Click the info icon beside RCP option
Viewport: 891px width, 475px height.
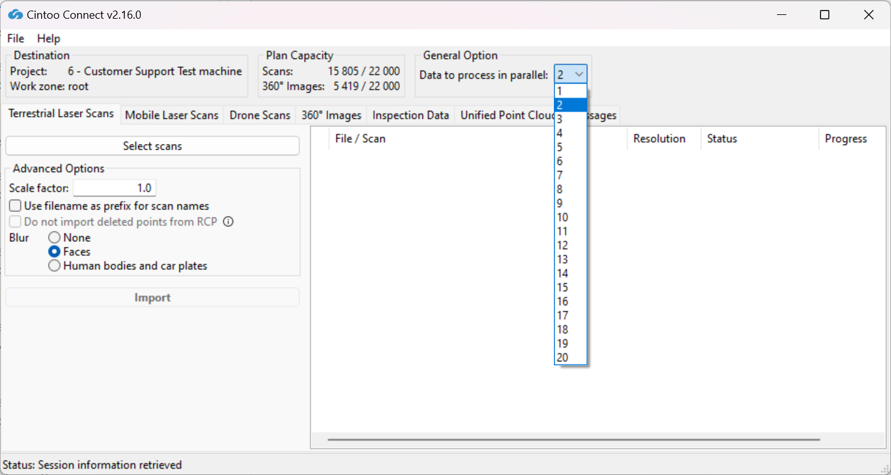228,222
